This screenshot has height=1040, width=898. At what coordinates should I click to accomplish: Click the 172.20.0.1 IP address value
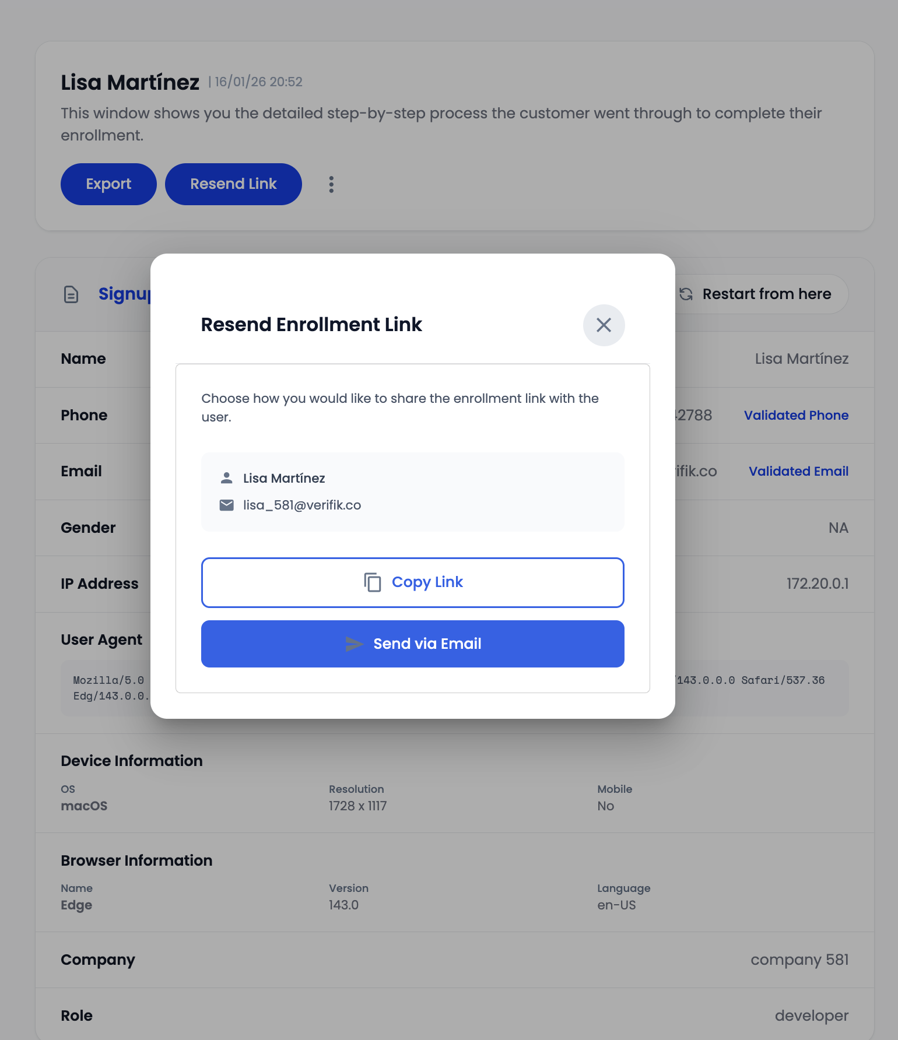click(x=817, y=584)
